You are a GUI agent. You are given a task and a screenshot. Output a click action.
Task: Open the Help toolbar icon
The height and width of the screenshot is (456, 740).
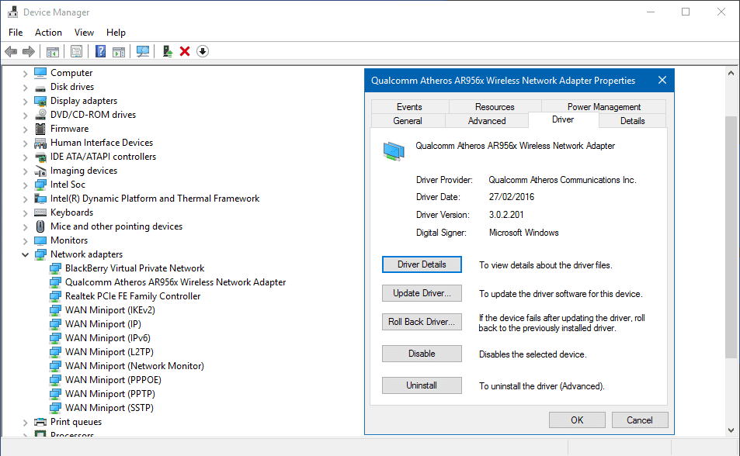[100, 51]
